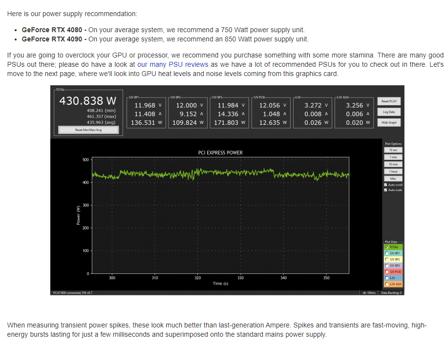The height and width of the screenshot is (346, 444).
Task: Click the 330 tick on the time axis
Action: (240, 278)
